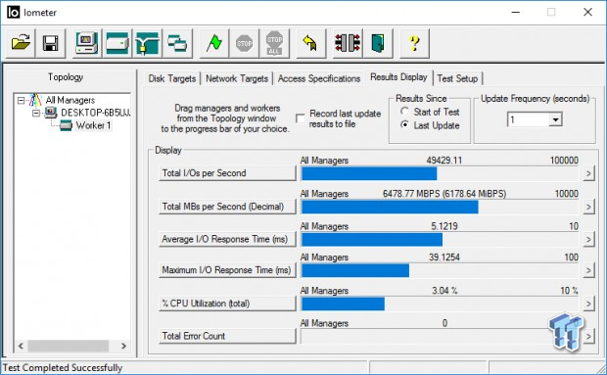This screenshot has height=375, width=607.
Task: Click Test Completed Successfully status text
Action: click(63, 367)
